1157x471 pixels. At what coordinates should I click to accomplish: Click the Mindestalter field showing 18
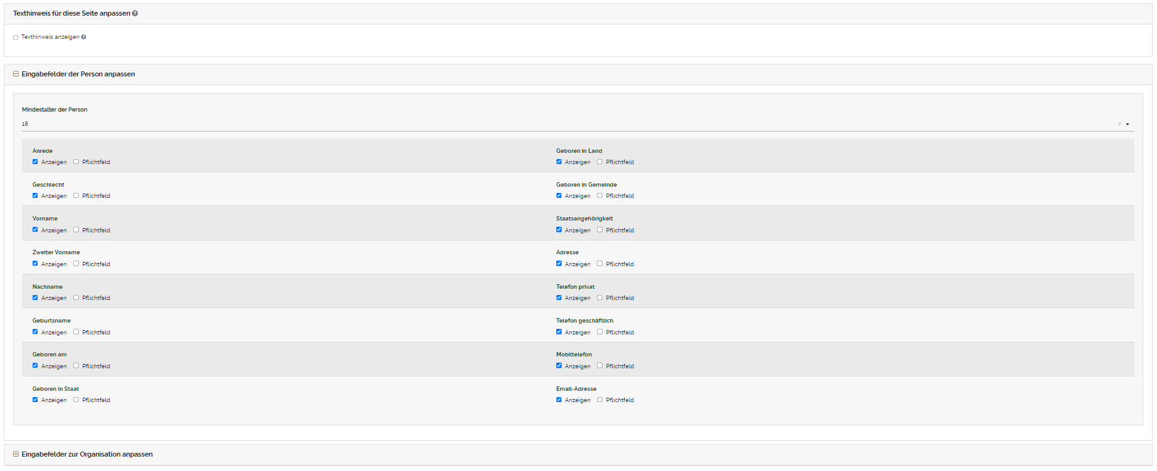(x=564, y=124)
